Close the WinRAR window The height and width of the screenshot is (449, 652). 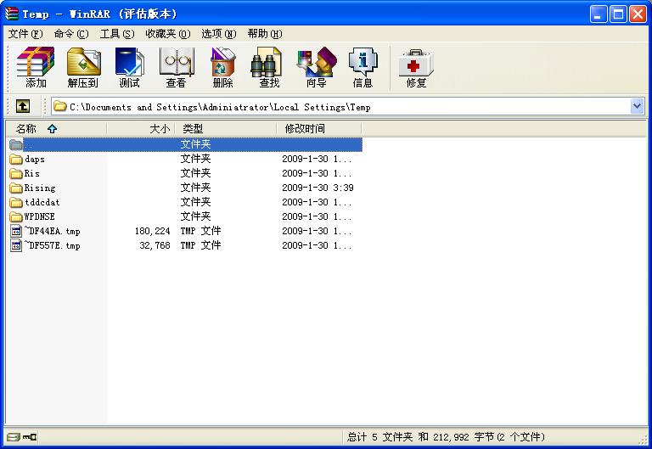click(x=638, y=14)
